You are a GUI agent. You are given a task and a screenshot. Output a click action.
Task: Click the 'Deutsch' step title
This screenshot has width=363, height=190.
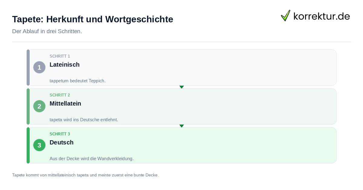coord(61,142)
